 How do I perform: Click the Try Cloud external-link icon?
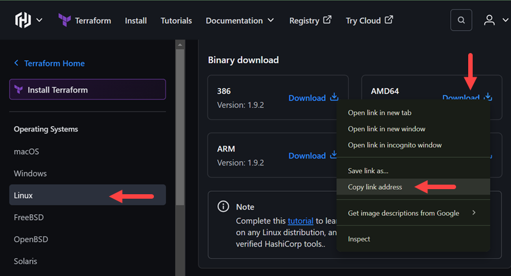389,20
